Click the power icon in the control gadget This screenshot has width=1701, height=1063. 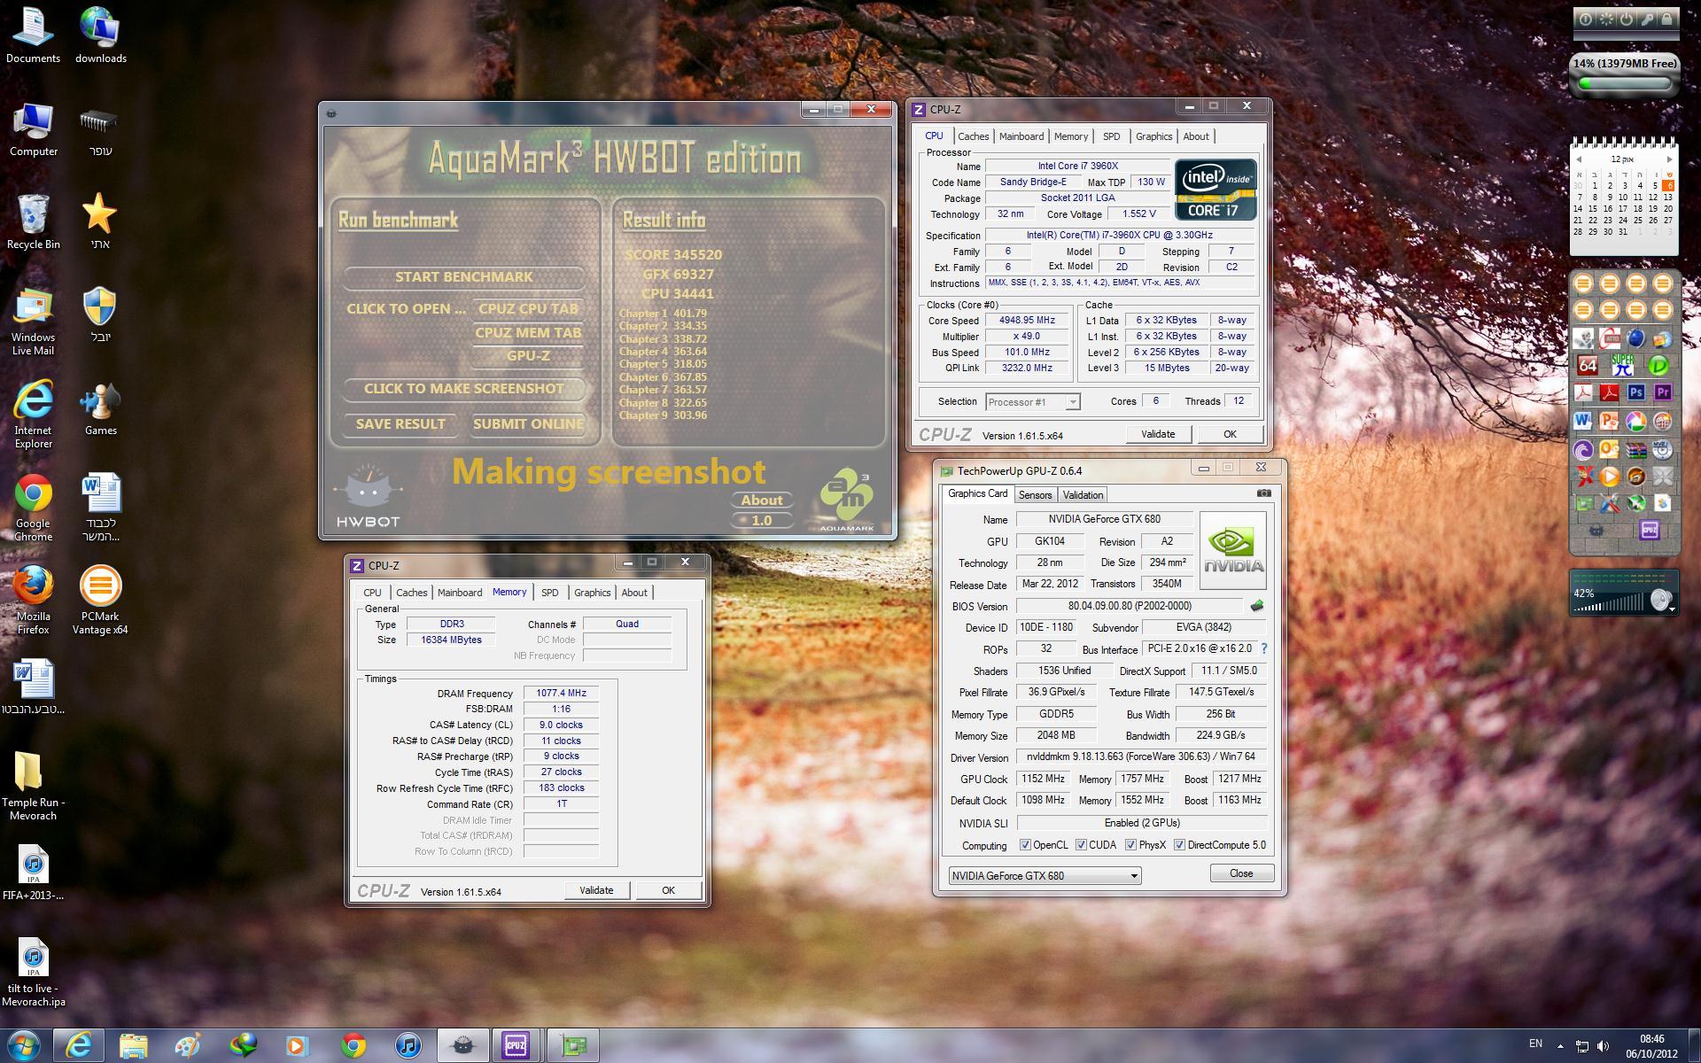pyautogui.click(x=1627, y=19)
